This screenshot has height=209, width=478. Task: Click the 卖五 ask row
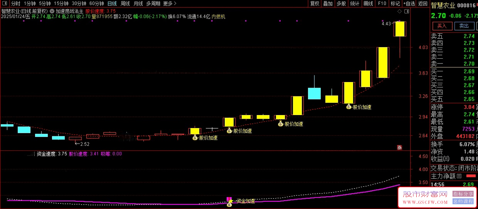point(454,36)
